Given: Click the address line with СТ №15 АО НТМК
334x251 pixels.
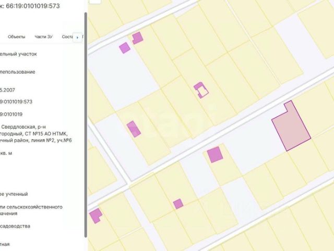Looking at the screenshot, I should (33, 134).
